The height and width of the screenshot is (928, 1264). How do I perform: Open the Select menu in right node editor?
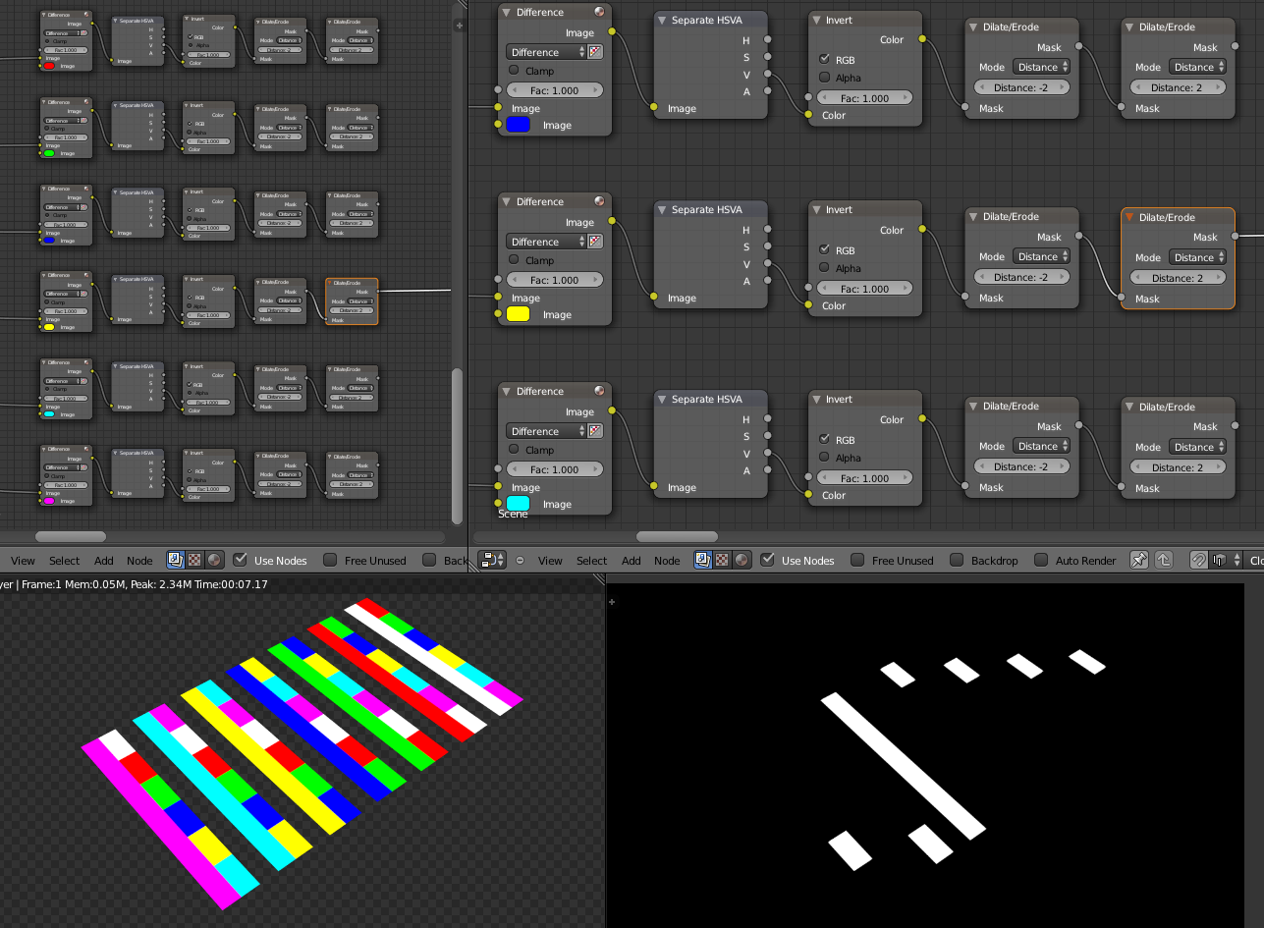pos(591,561)
